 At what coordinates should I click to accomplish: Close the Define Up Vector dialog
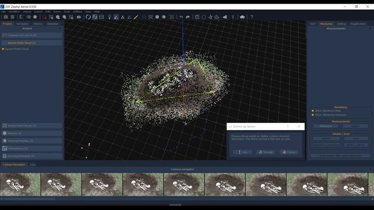coord(299,127)
